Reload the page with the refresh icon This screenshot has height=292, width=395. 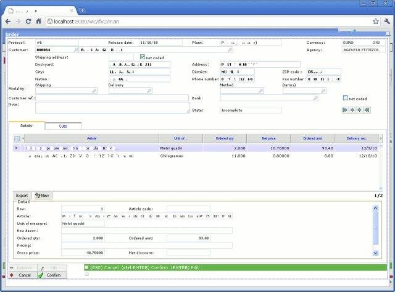point(28,22)
